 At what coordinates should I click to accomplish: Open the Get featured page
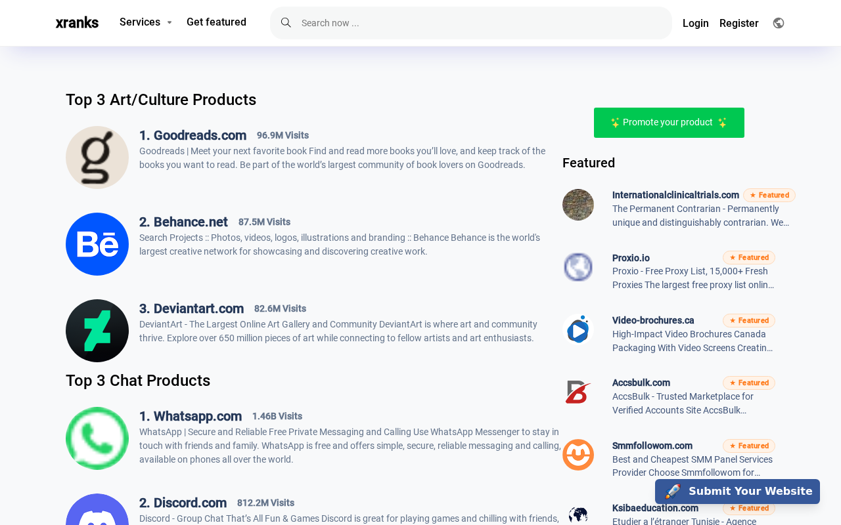pyautogui.click(x=216, y=22)
